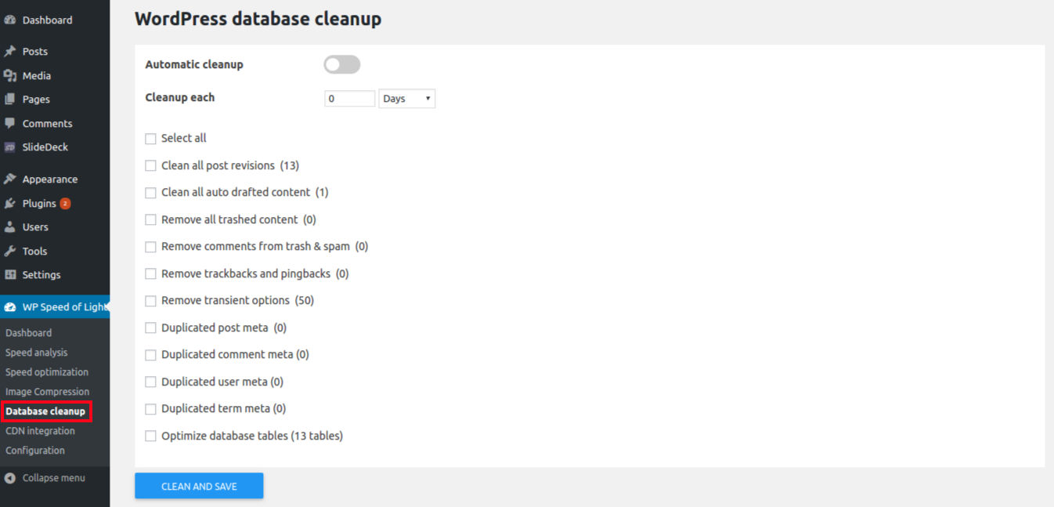This screenshot has width=1054, height=507.
Task: Go to Image Compression submenu
Action: (48, 392)
